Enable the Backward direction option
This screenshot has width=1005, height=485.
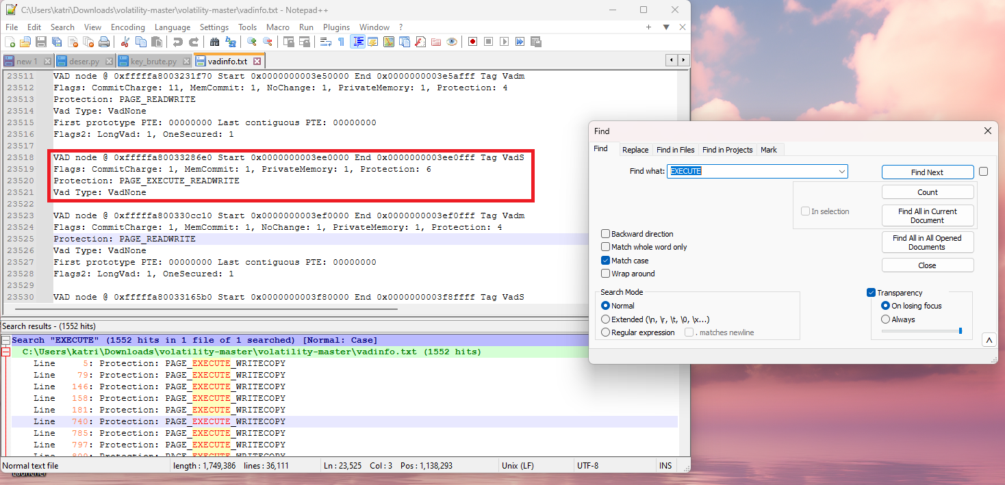click(605, 233)
